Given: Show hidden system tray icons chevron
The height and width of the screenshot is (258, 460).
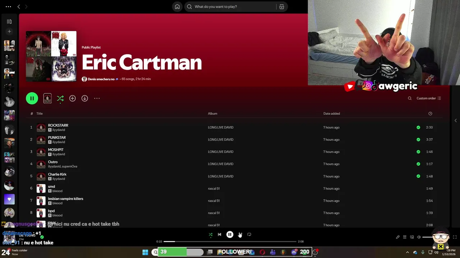Looking at the screenshot, I should click(x=408, y=252).
